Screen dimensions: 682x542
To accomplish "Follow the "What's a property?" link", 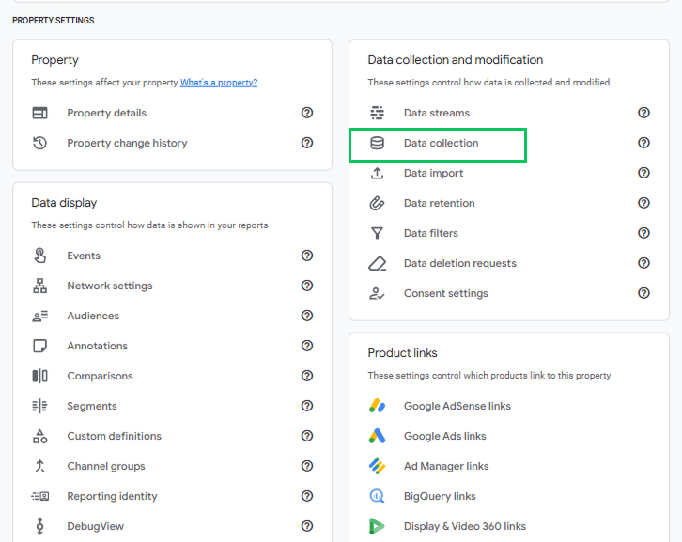I will pos(219,83).
